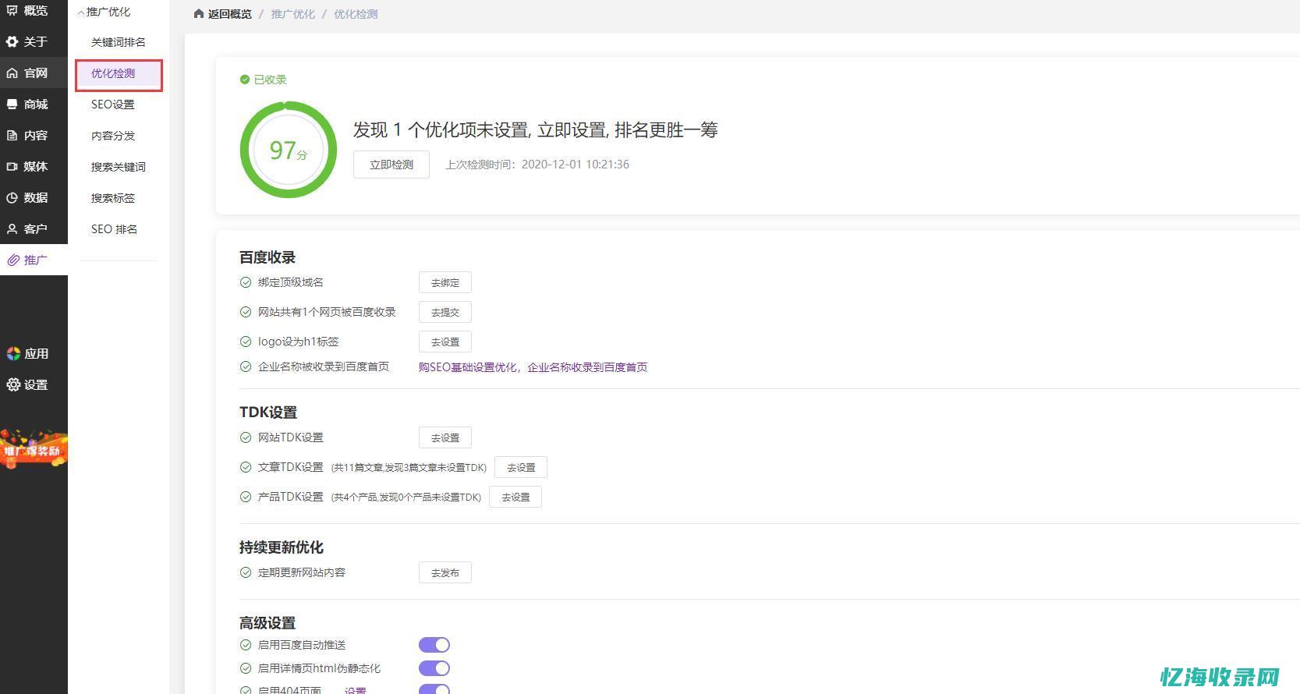
Task: Click the 高级设置 section heading
Action: point(267,623)
